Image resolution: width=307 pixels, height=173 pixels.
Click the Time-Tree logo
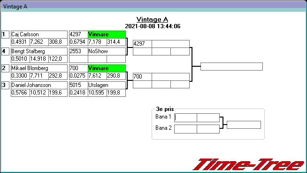(249, 165)
